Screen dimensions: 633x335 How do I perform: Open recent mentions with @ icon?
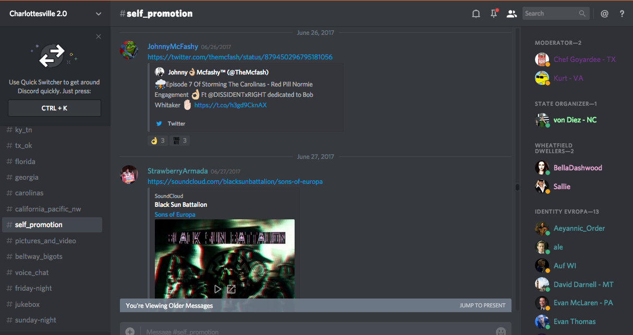click(604, 14)
